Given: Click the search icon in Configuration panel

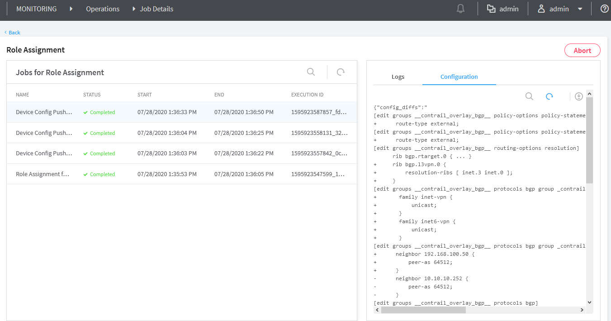Looking at the screenshot, I should (529, 96).
